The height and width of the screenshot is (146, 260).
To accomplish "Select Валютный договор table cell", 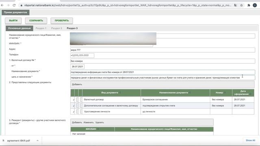I will coord(111,99).
